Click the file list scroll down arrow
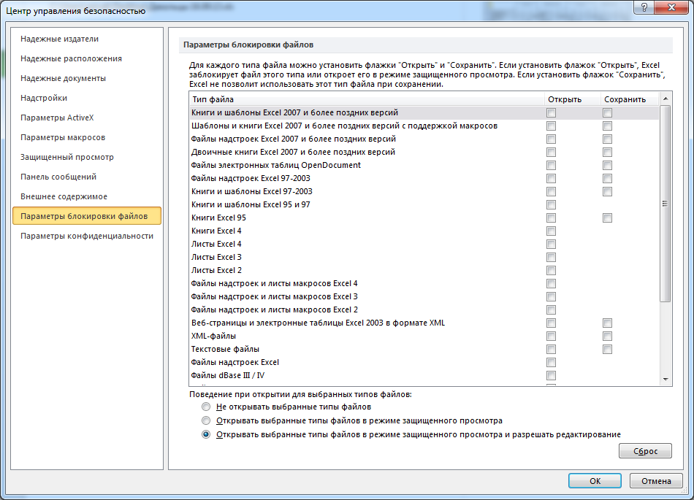 [x=666, y=380]
